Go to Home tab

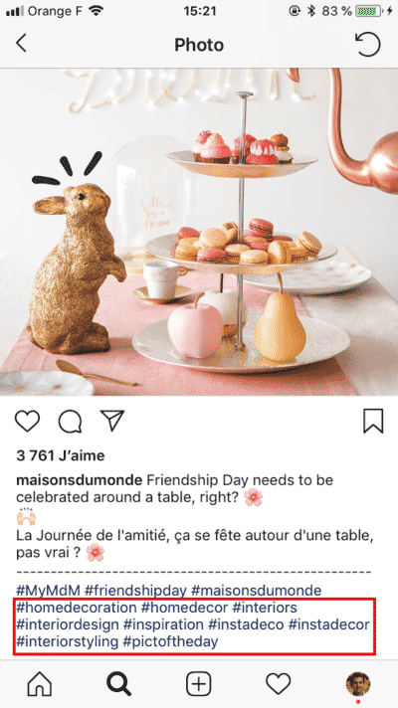(40, 684)
